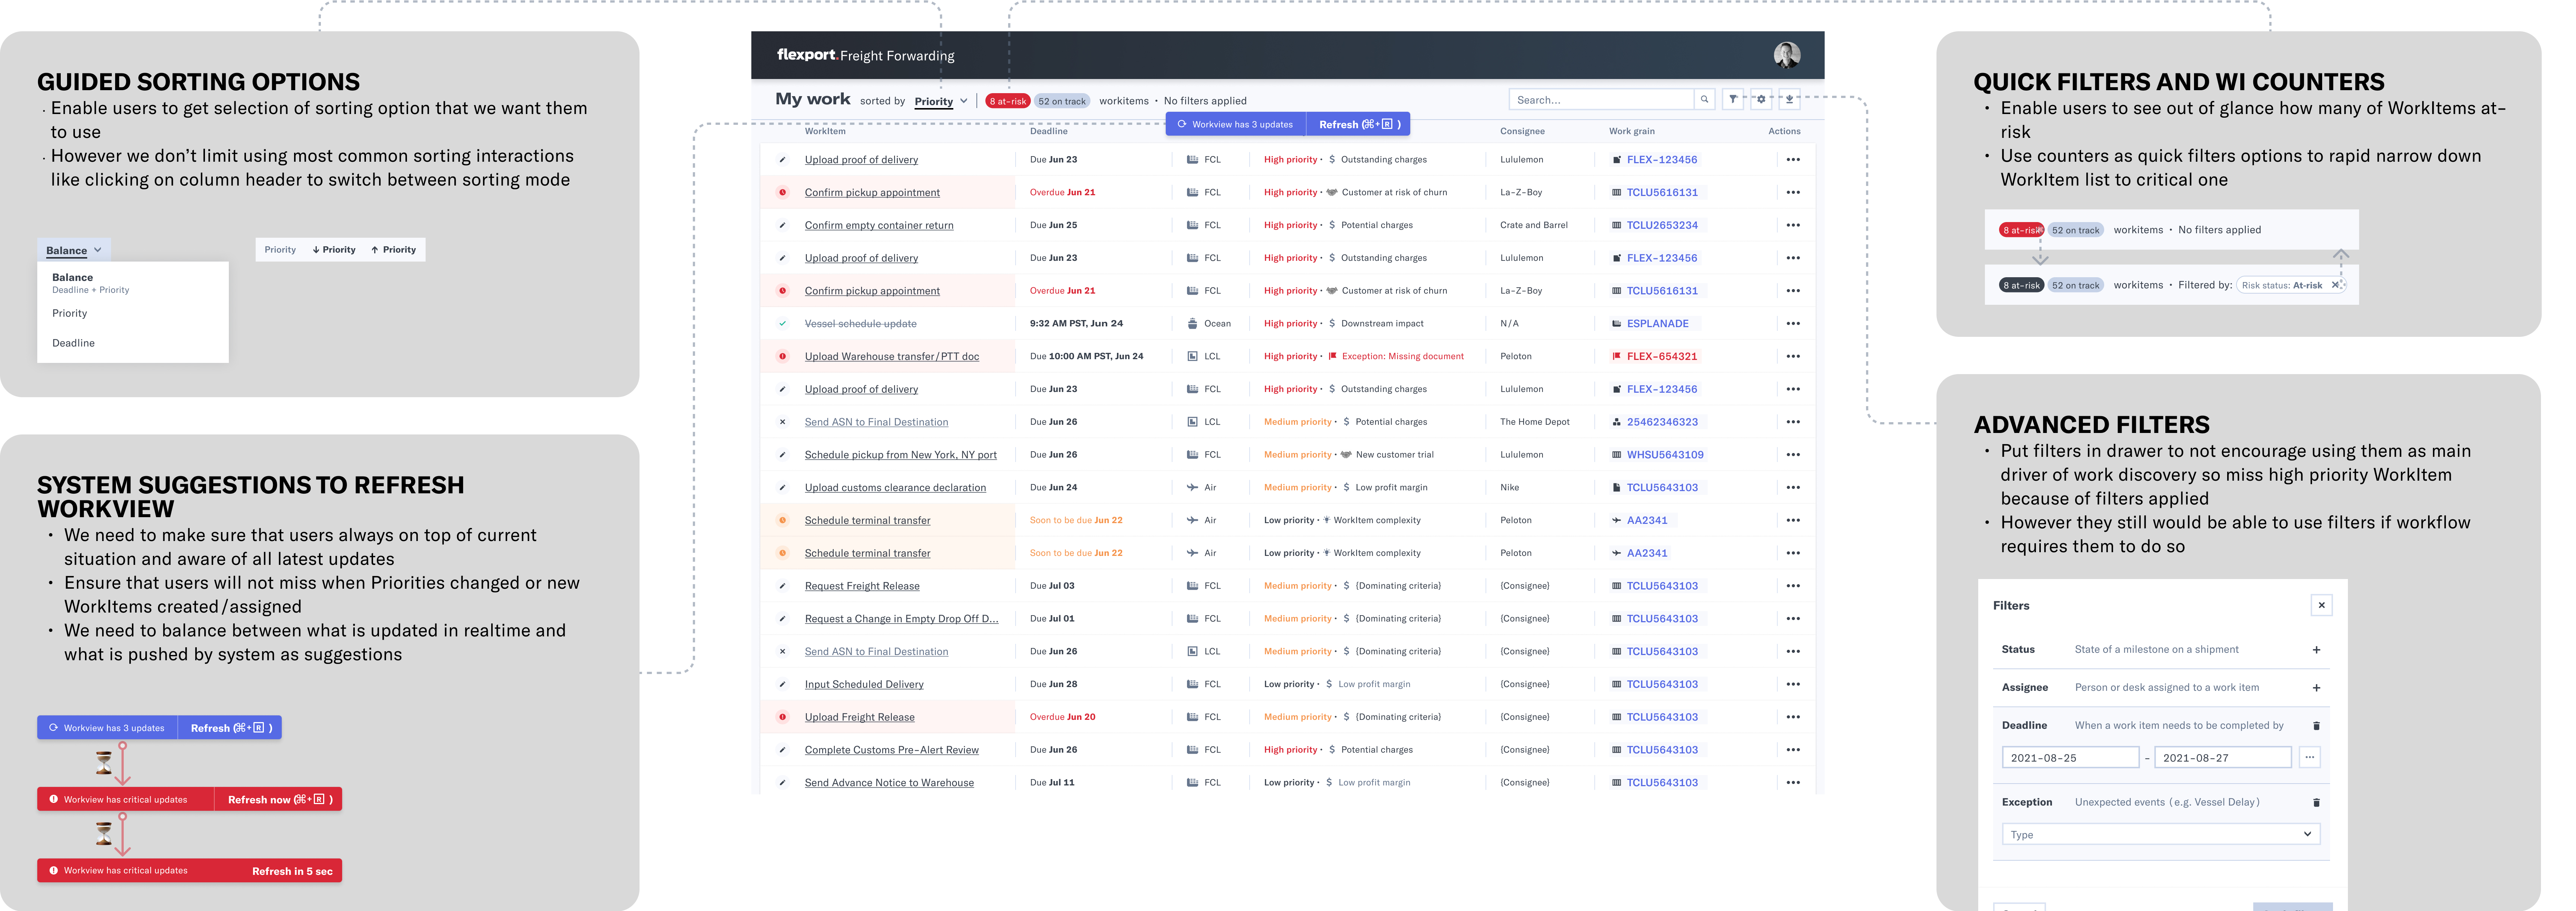
Task: Choose Balance (Deadline + Priority) sort option
Action: 133,283
